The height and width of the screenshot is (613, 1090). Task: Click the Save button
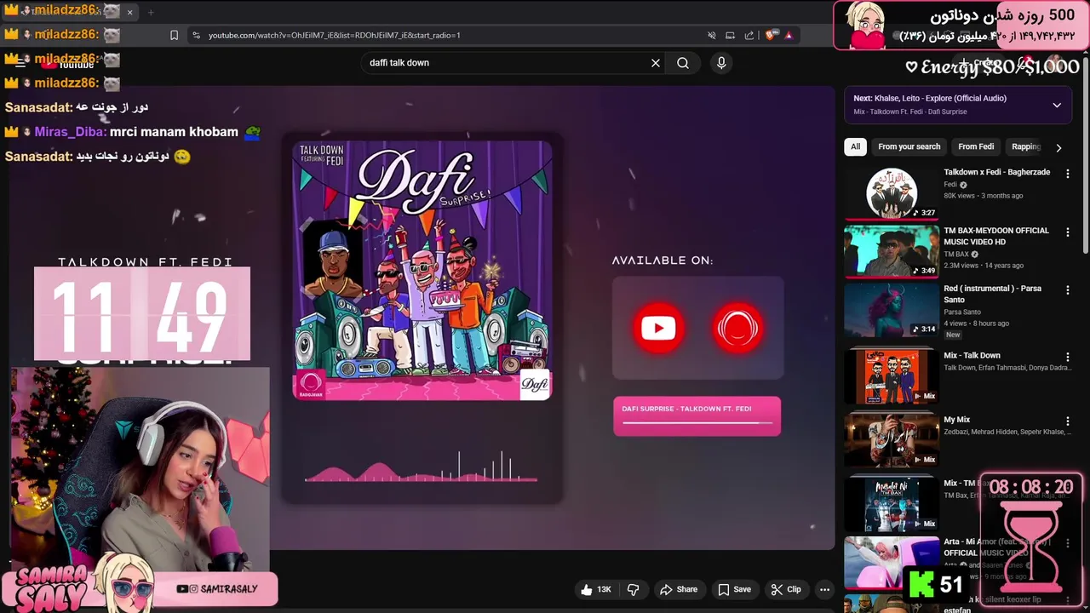tap(734, 589)
